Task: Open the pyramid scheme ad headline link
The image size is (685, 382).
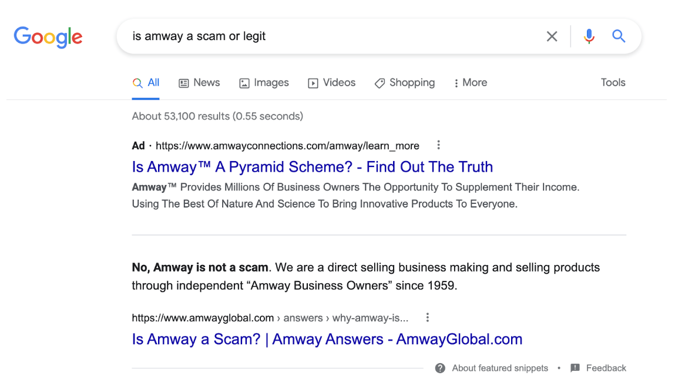Action: [312, 167]
